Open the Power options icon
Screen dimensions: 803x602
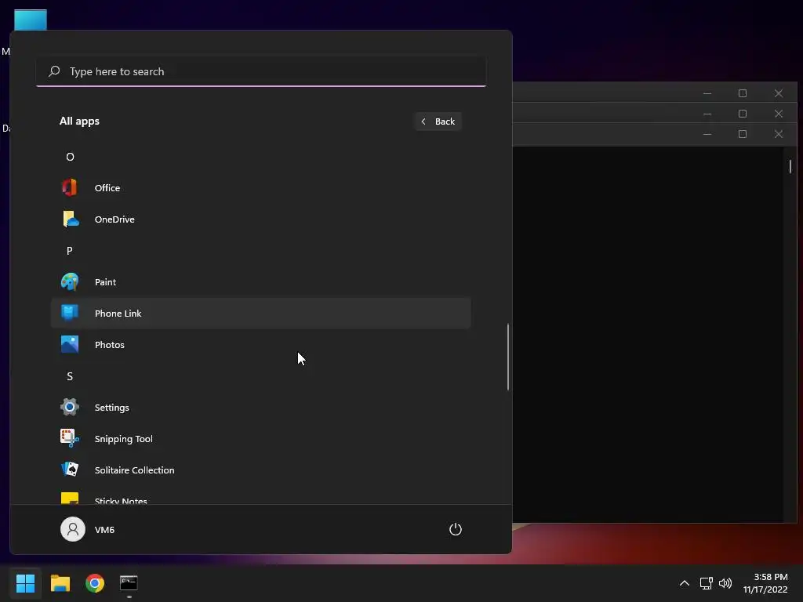click(x=456, y=529)
